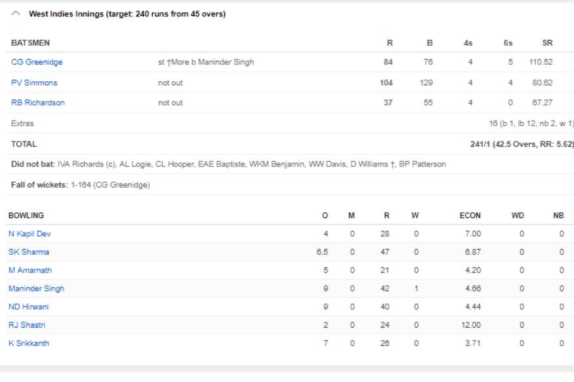The image size is (574, 382).
Task: Click SK Sharma bowler link
Action: [28, 252]
